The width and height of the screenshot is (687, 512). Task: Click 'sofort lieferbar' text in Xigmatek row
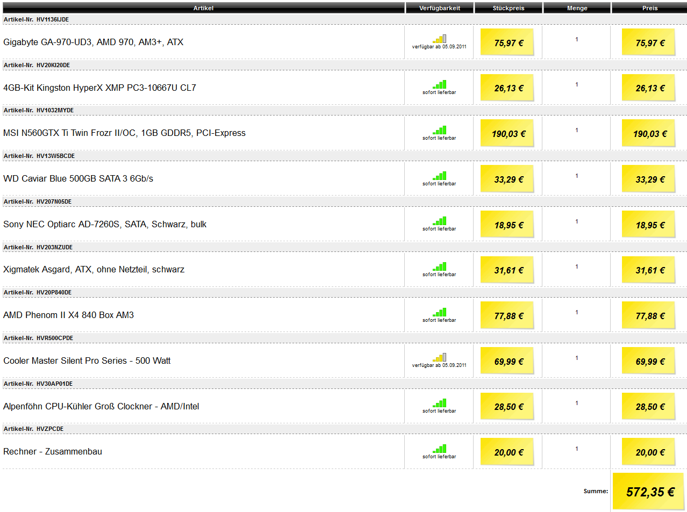click(x=439, y=275)
